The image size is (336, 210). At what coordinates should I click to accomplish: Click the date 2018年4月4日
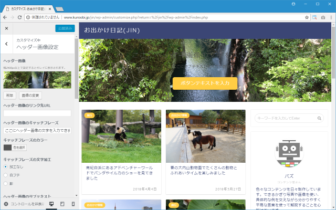tap(145, 189)
